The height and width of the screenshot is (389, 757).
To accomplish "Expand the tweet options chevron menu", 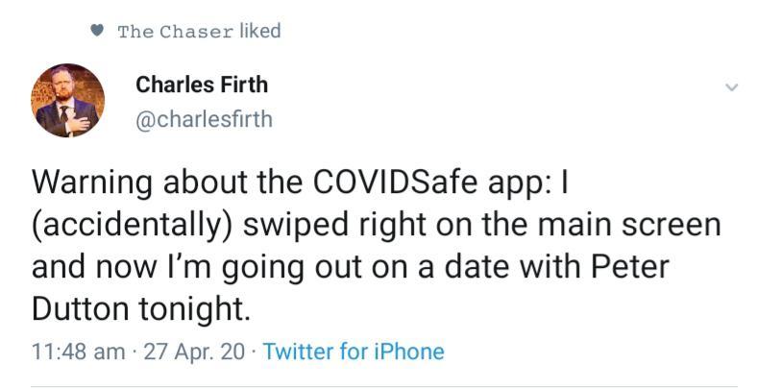I will click(731, 87).
